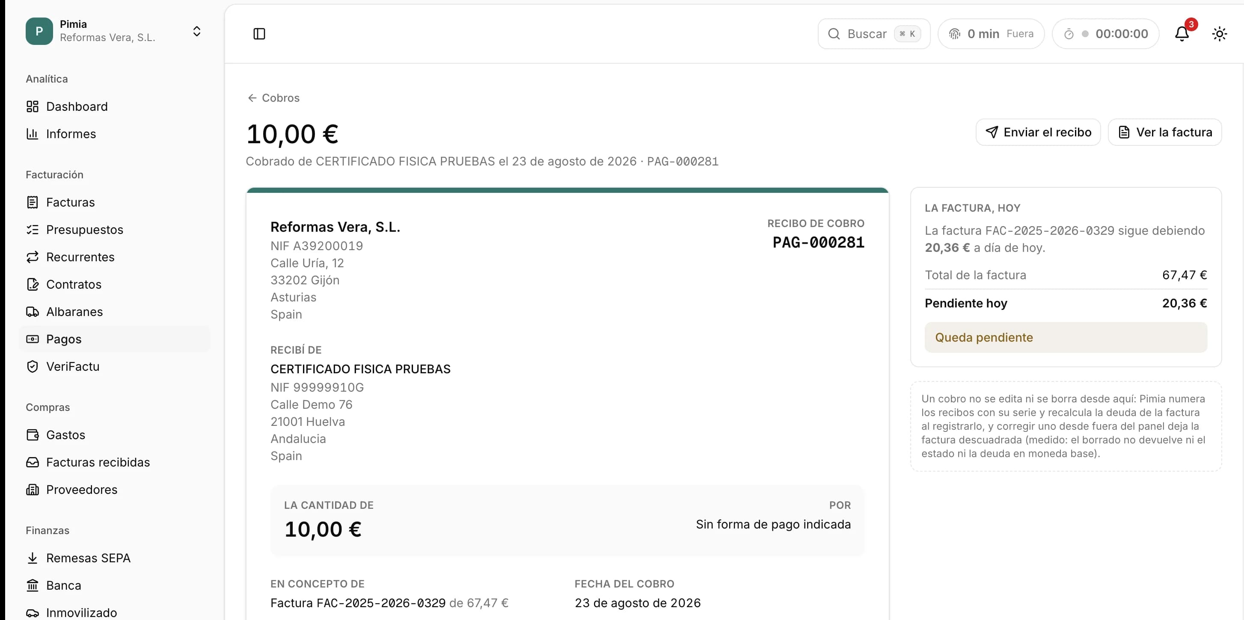Screen dimensions: 1244x620
Task: Click the document icon on Ver la factura
Action: coord(1124,132)
